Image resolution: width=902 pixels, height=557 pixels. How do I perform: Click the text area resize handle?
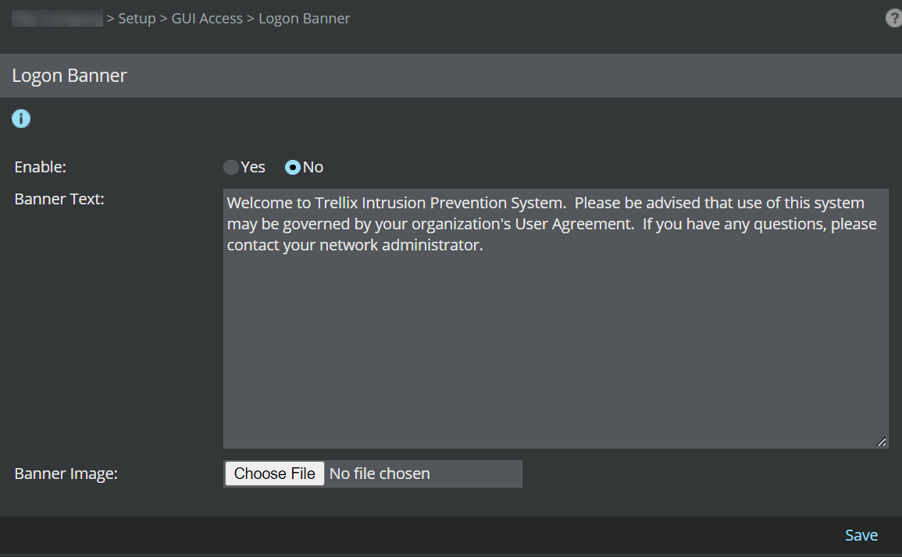coord(882,442)
